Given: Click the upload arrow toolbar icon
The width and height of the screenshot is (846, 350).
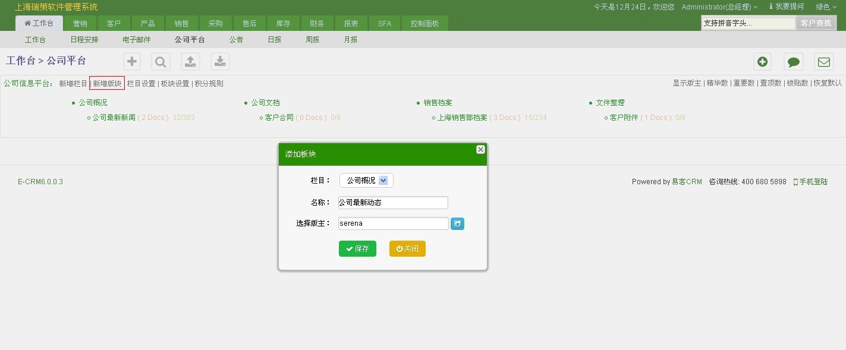Looking at the screenshot, I should click(x=190, y=61).
